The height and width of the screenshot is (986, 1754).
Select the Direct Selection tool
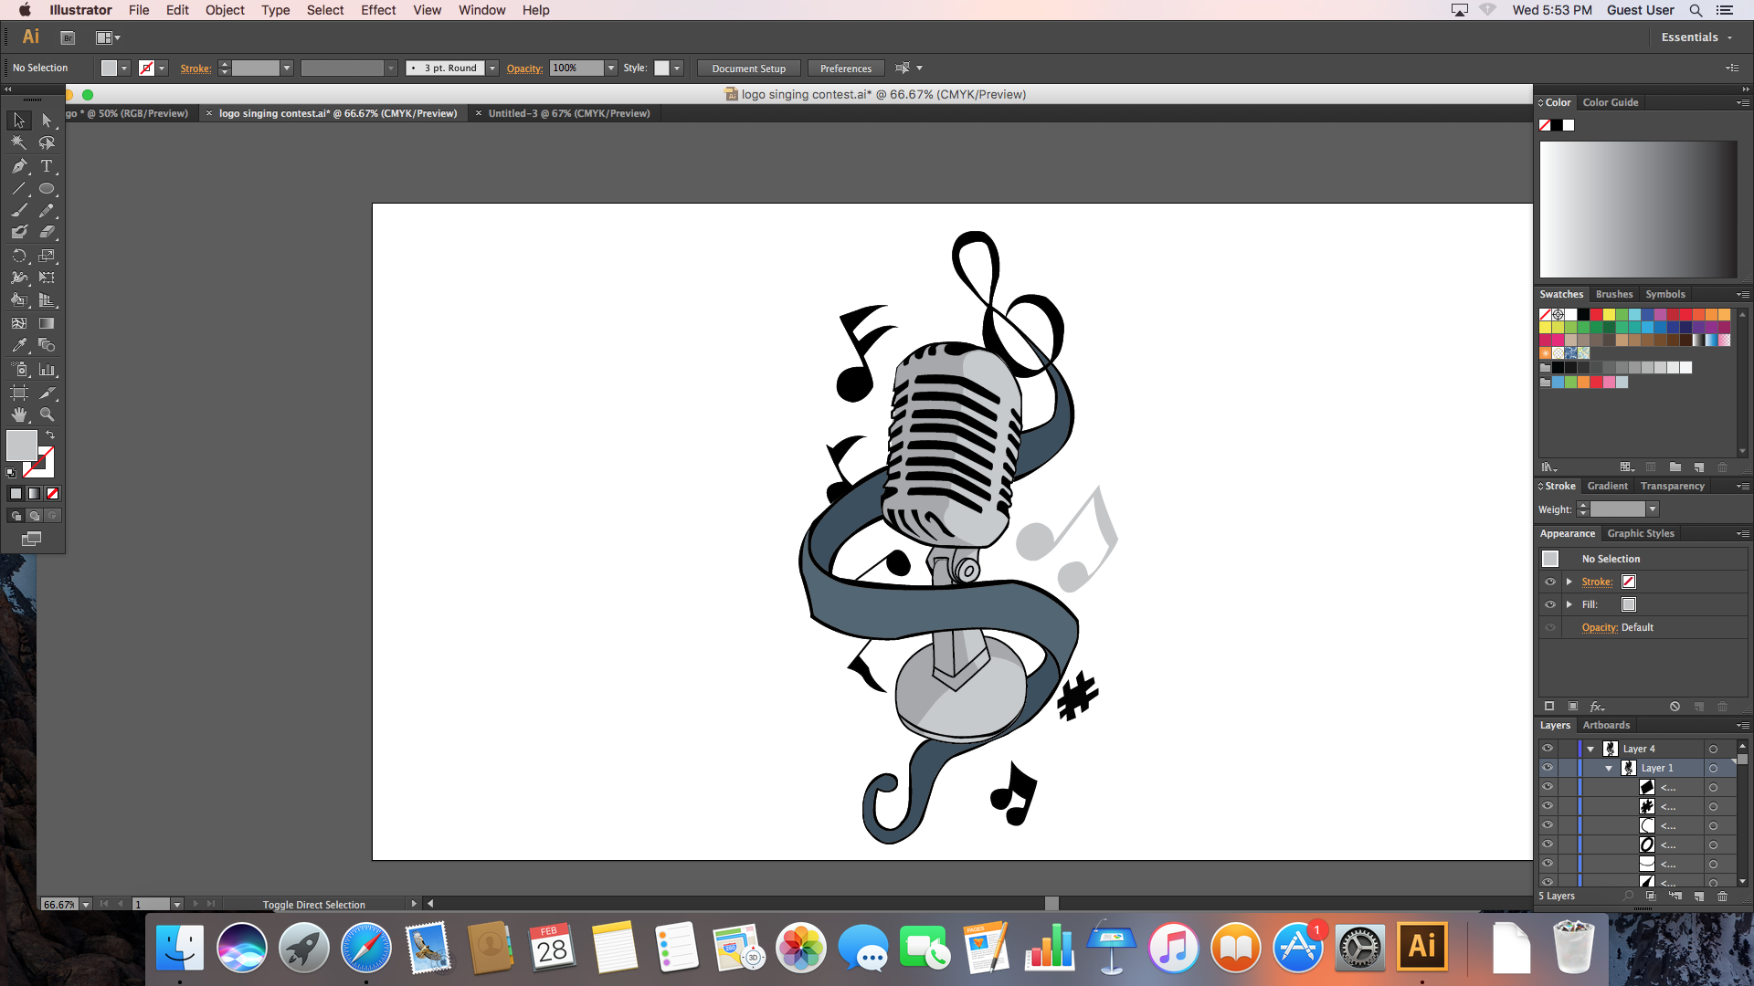(47, 121)
